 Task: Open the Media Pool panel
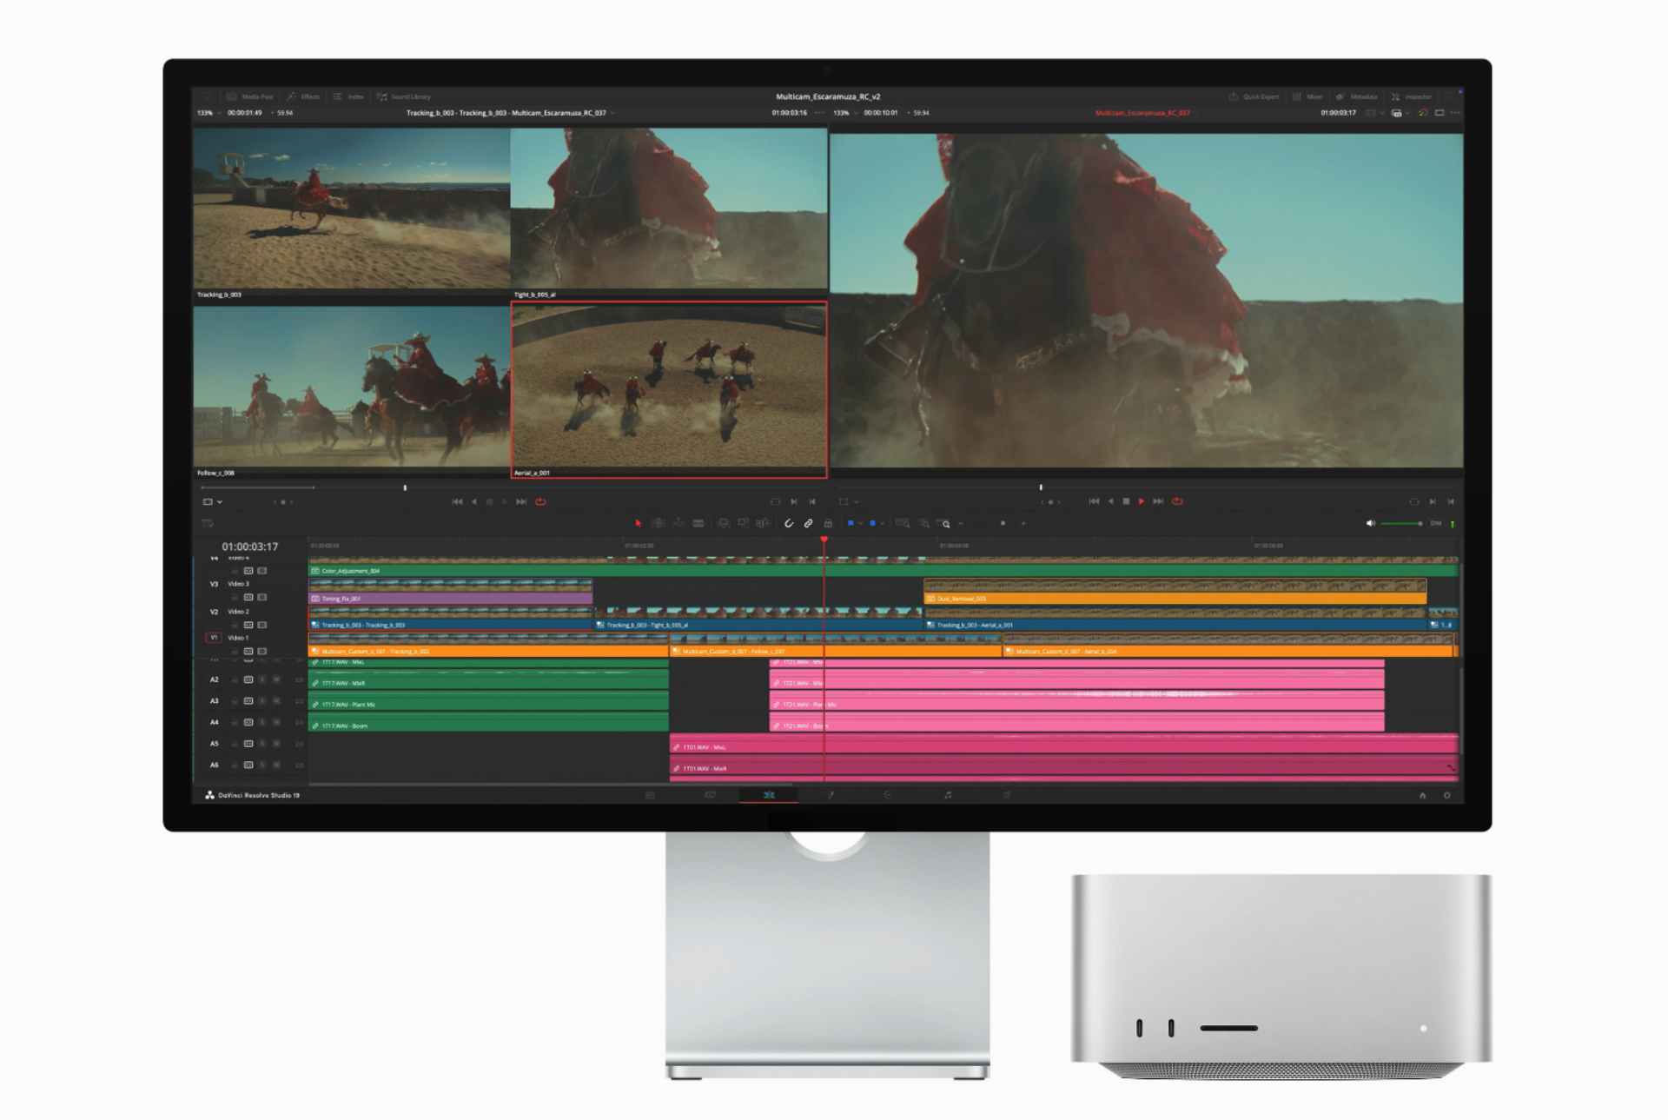click(x=250, y=96)
